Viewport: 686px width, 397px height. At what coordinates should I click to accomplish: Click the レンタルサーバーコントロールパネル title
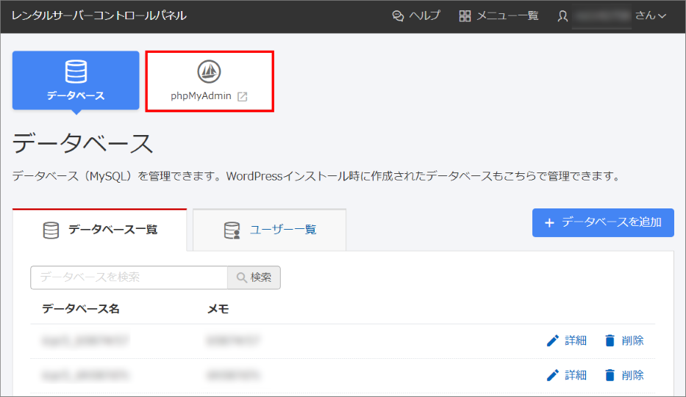99,15
